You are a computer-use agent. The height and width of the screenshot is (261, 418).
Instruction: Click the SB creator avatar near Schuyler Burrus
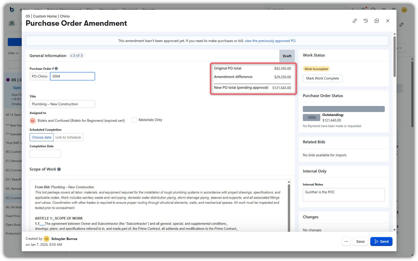click(x=46, y=239)
